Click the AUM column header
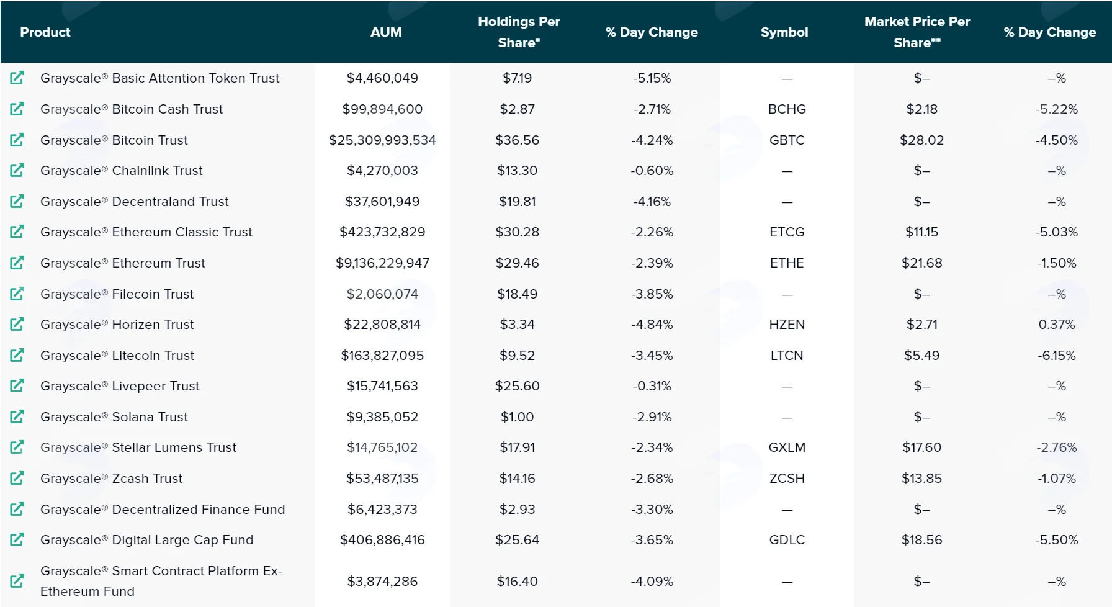 tap(386, 32)
